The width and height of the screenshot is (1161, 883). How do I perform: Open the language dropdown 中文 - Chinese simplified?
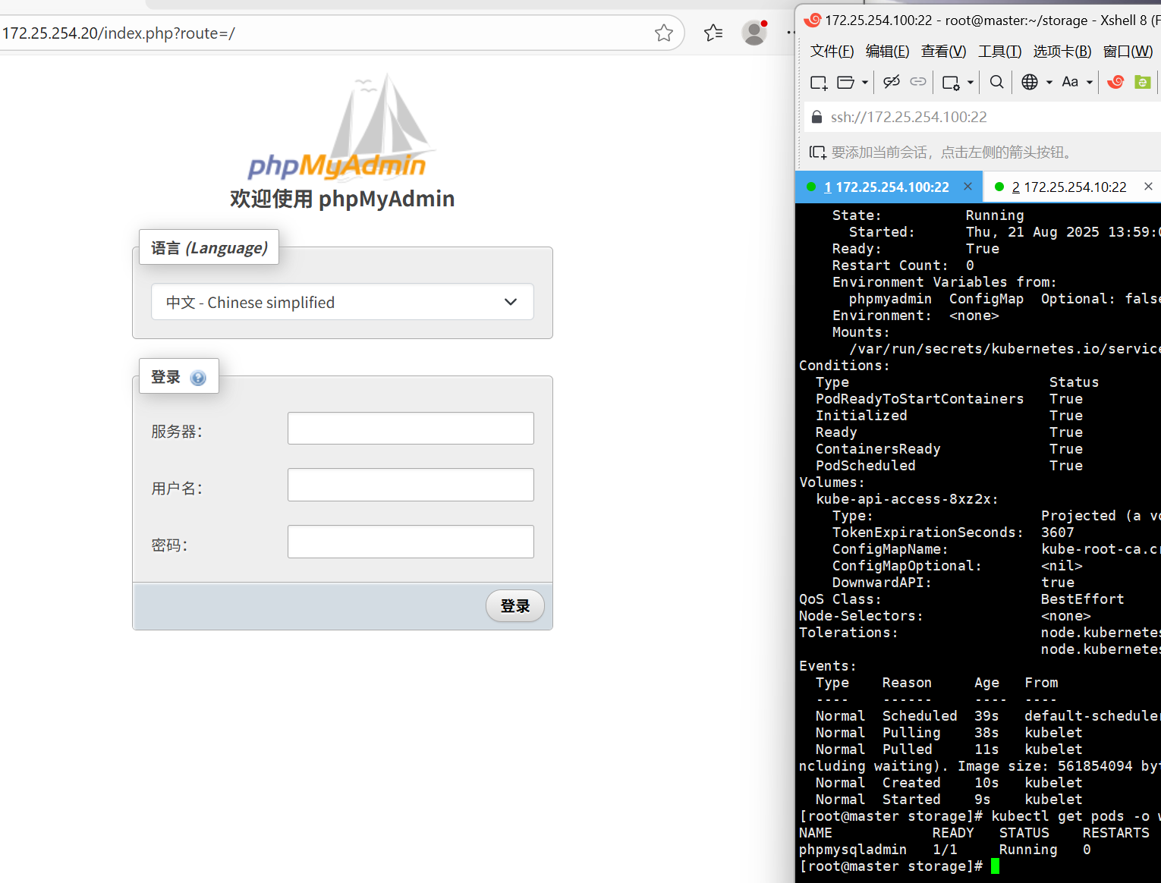(342, 302)
